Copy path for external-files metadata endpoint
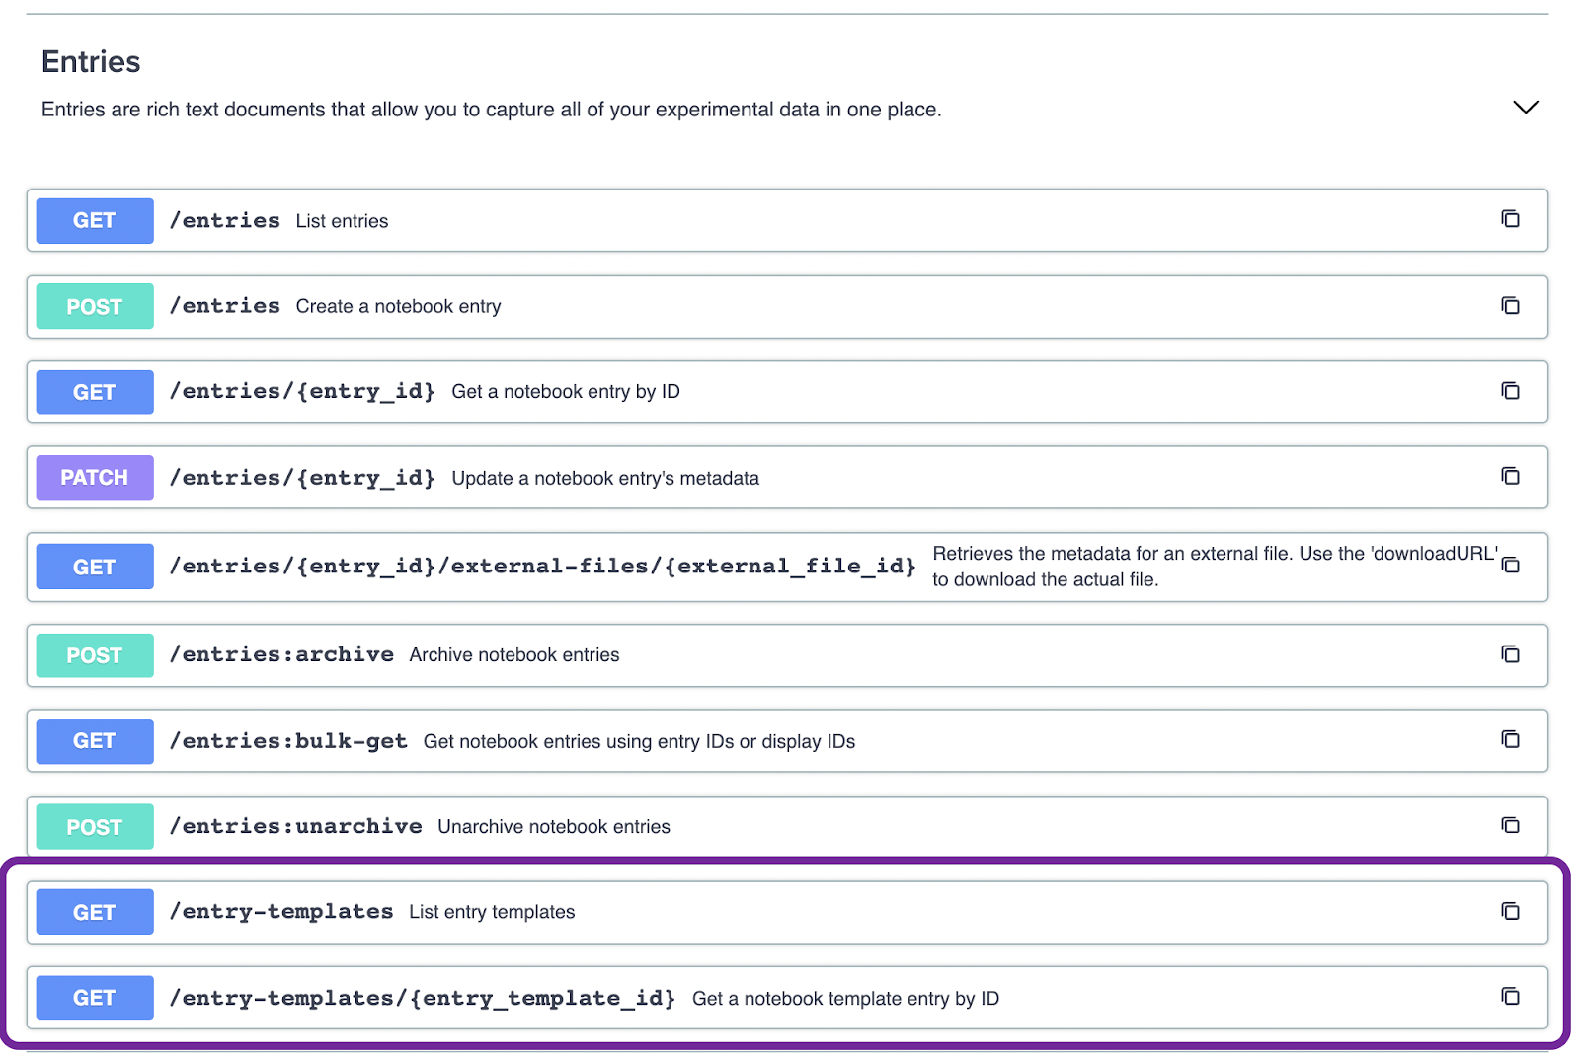This screenshot has width=1580, height=1064. click(1510, 566)
